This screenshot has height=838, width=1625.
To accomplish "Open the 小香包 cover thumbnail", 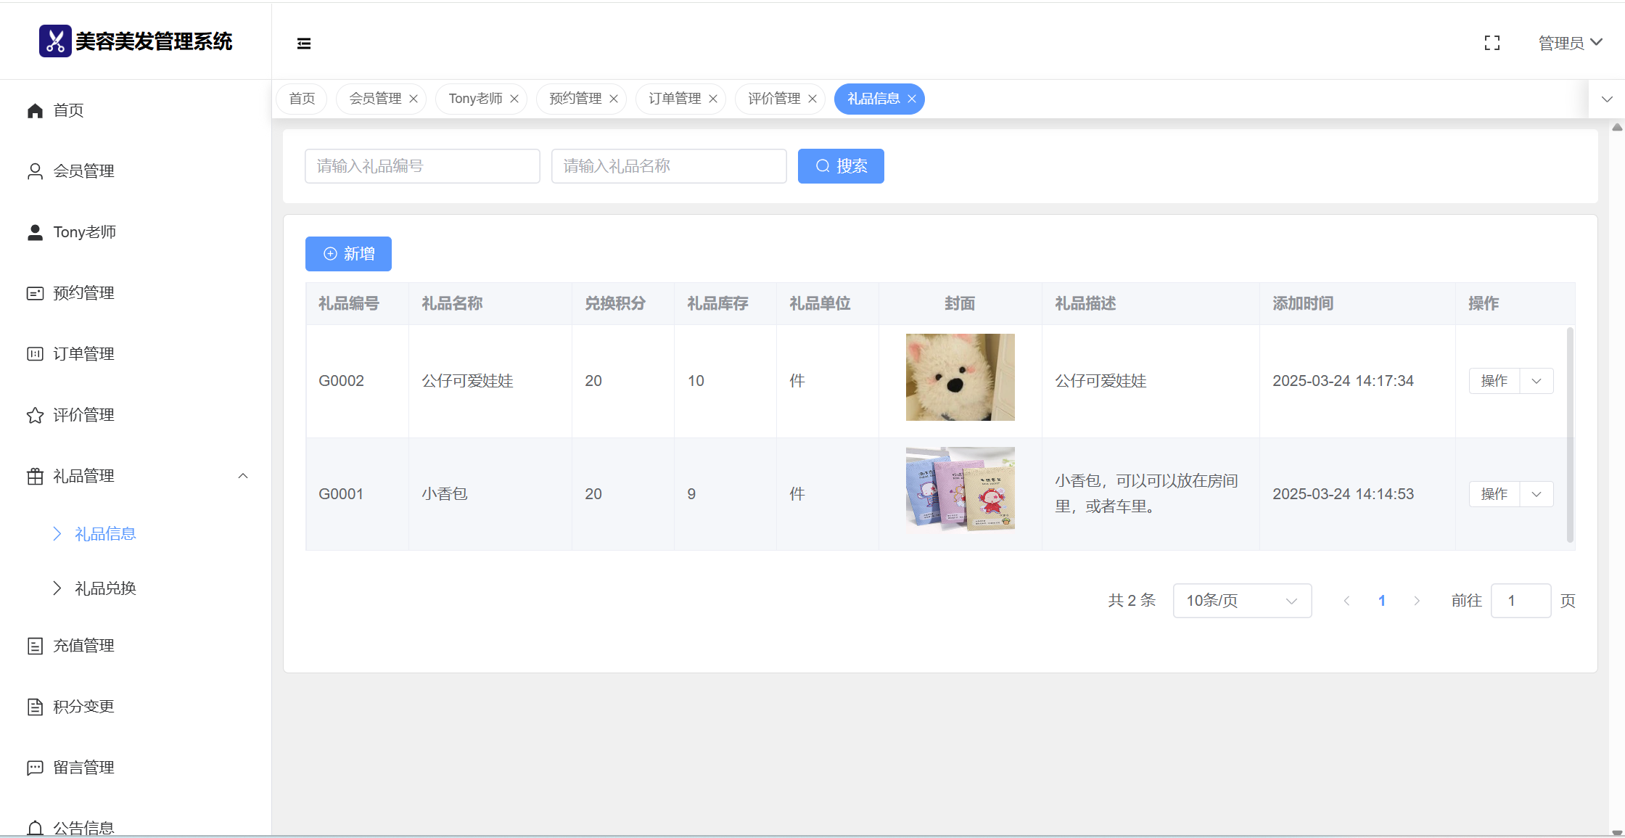I will click(960, 489).
